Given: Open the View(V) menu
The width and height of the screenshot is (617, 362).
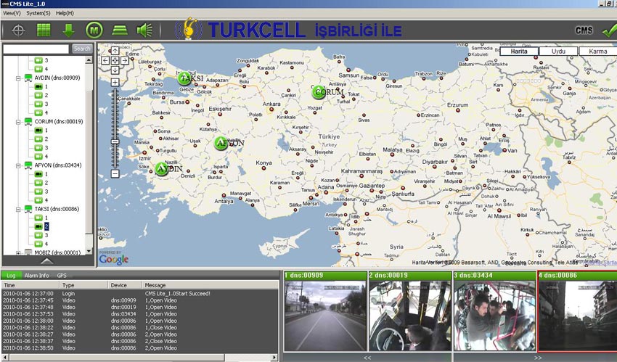Looking at the screenshot, I should point(12,13).
